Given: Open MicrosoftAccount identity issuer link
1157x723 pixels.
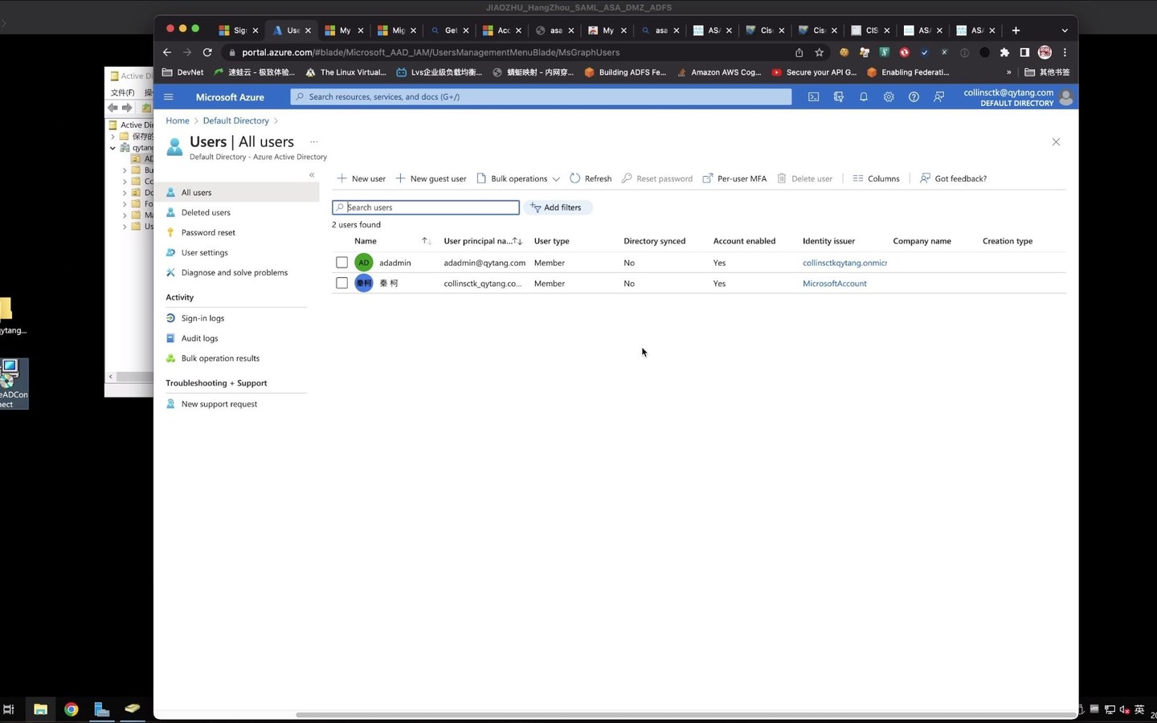Looking at the screenshot, I should coord(834,284).
